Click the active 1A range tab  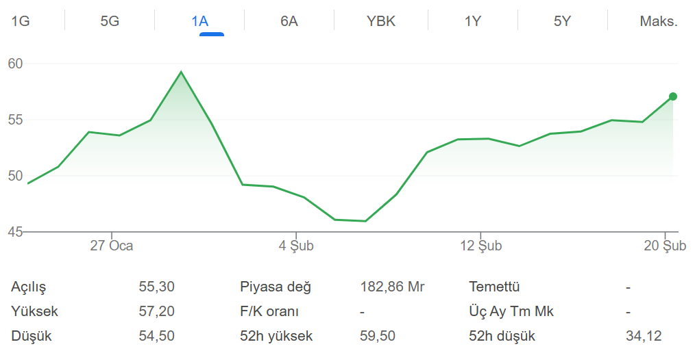pyautogui.click(x=199, y=21)
